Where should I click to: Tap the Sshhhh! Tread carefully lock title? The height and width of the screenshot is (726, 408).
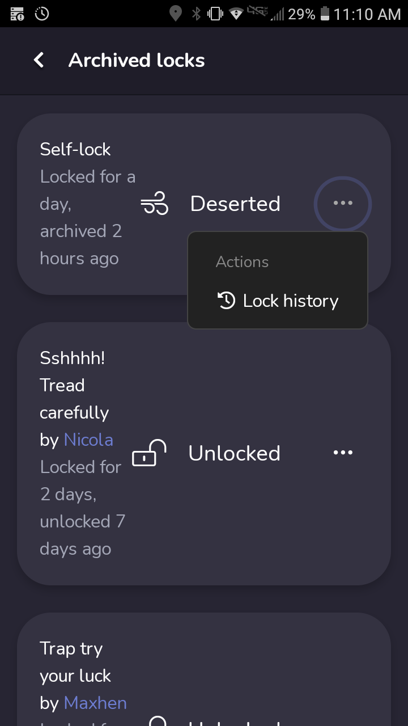(74, 385)
